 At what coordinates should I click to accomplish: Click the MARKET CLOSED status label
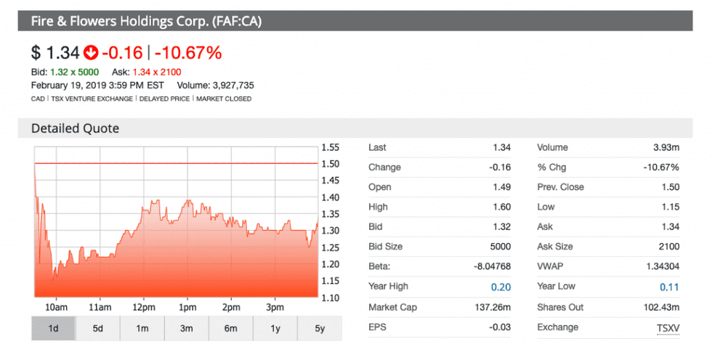coord(224,99)
